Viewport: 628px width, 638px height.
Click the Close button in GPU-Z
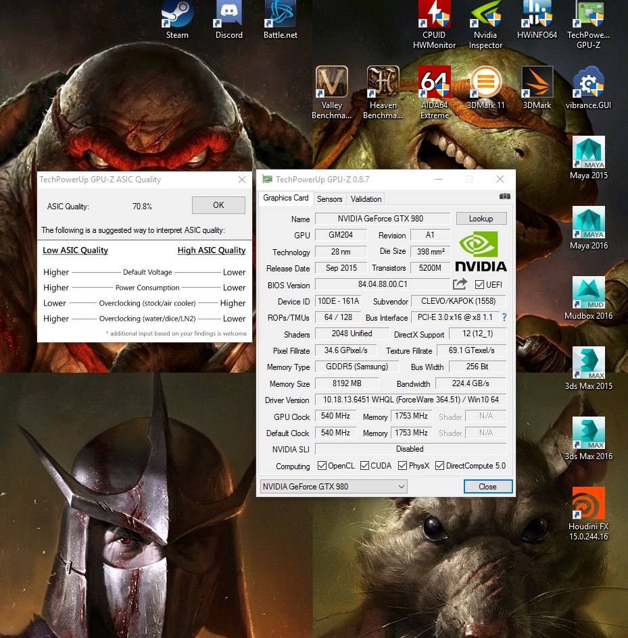pyautogui.click(x=488, y=486)
